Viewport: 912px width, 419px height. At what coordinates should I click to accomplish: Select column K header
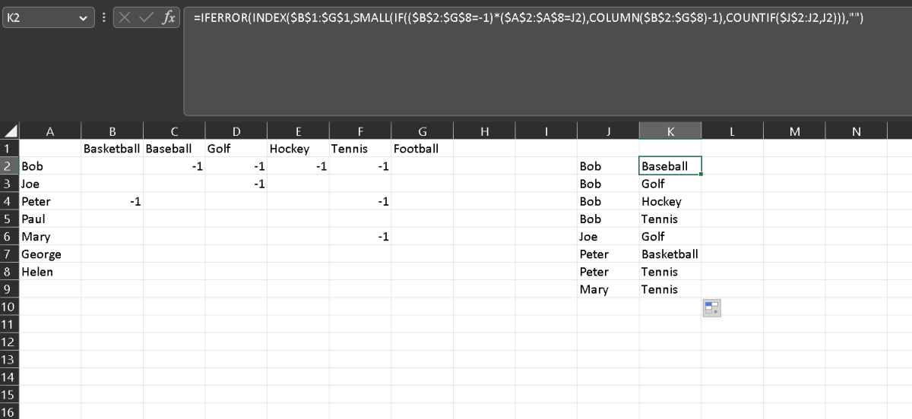coord(670,131)
